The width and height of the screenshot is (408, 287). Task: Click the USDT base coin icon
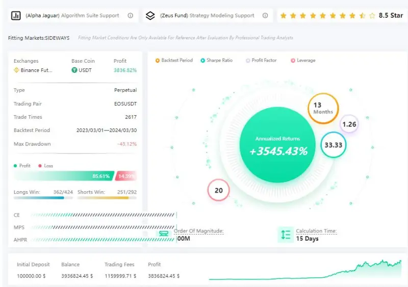[x=74, y=70]
